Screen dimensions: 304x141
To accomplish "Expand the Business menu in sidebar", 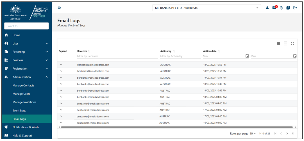I will coord(27,60).
